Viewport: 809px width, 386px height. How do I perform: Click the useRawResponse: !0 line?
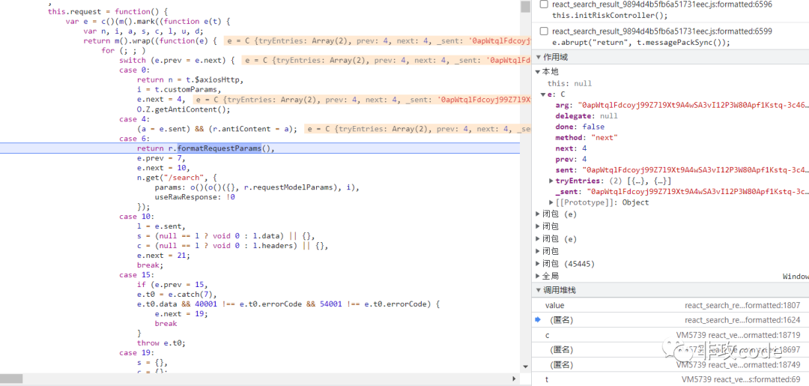pyautogui.click(x=195, y=197)
